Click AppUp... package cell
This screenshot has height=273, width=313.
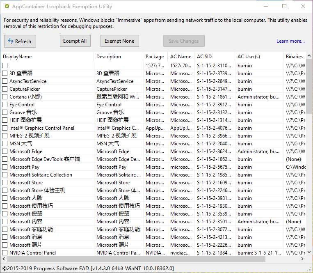(x=155, y=128)
